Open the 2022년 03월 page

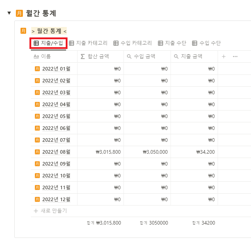pos(56,92)
